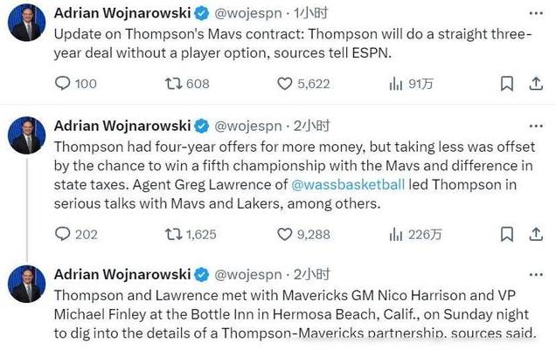Like the tweet with 9,288 likes
The width and height of the screenshot is (556, 350).
(x=303, y=234)
